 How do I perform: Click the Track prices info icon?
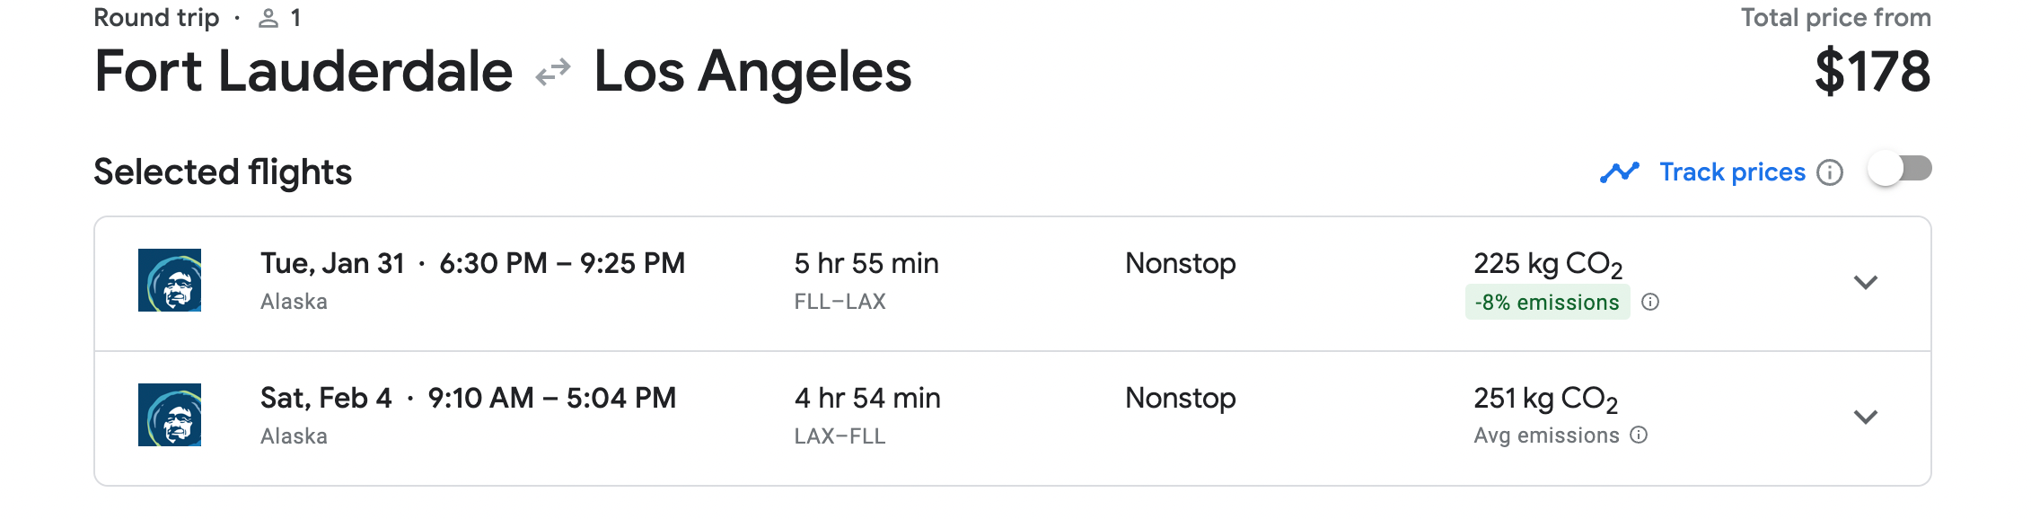1829,172
